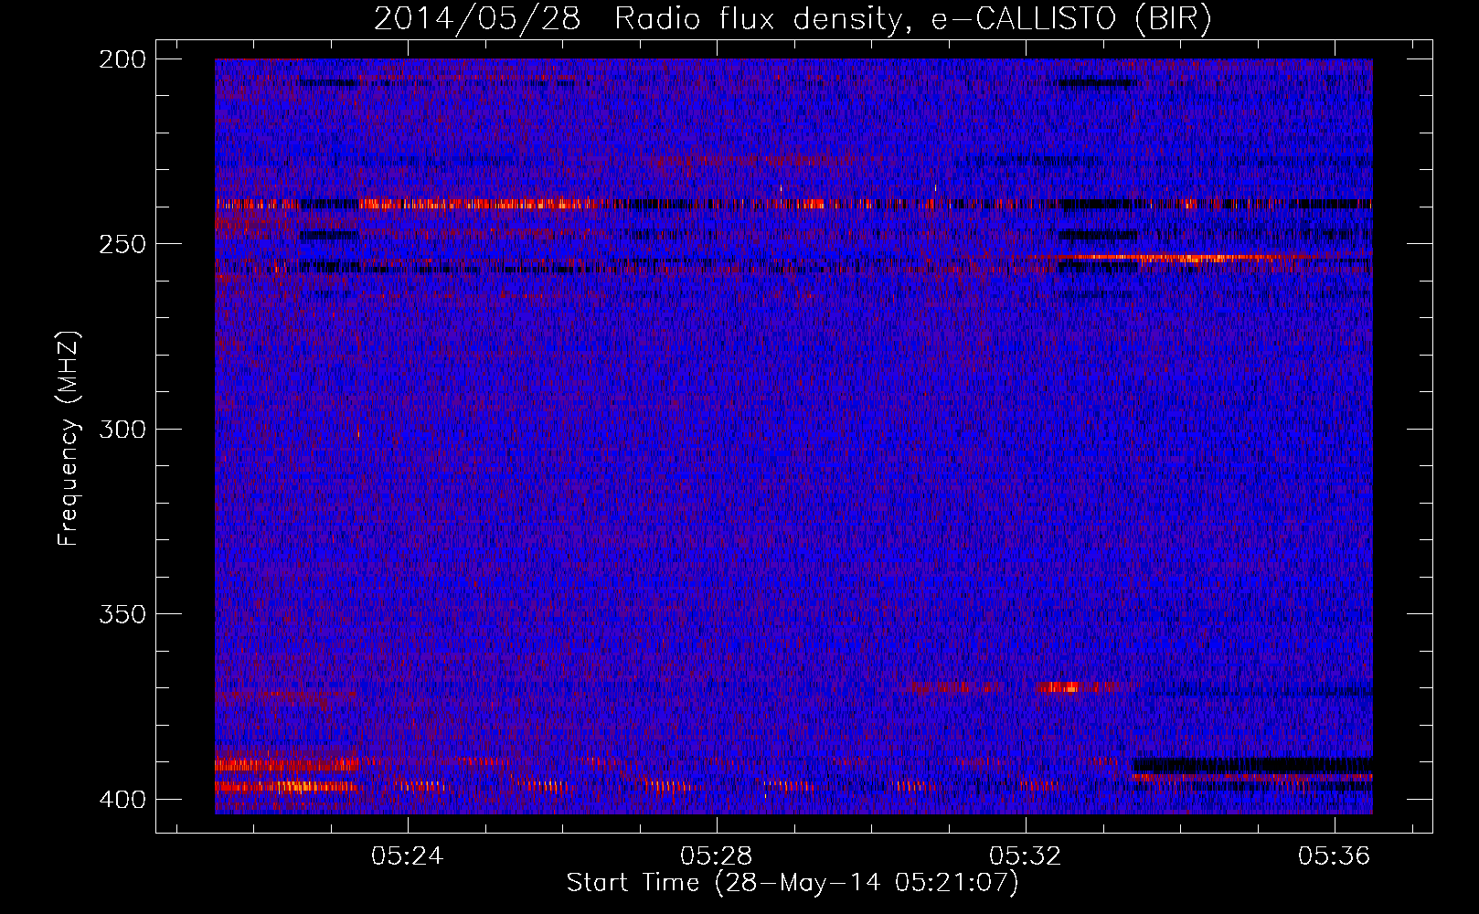
Task: Click the 05:36 time tick label
Action: click(1335, 856)
